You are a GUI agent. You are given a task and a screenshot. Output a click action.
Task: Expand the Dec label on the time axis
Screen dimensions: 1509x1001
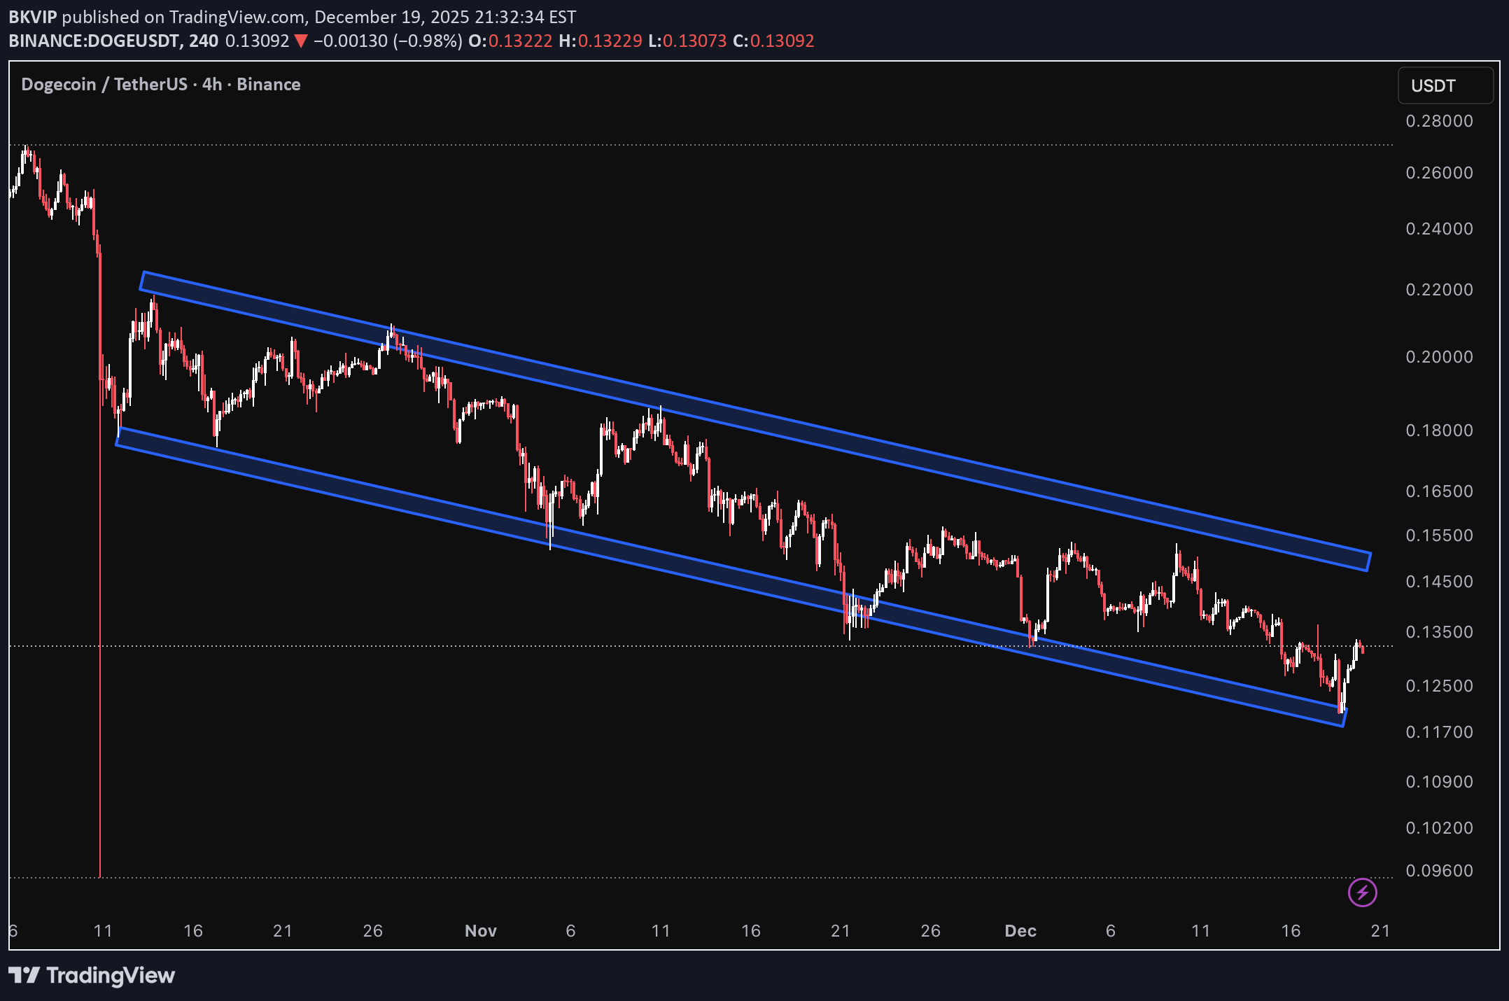[x=1020, y=931]
